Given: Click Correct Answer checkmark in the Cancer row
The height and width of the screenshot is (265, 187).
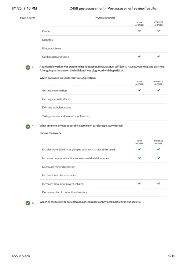Looking at the screenshot, I should (x=158, y=31).
